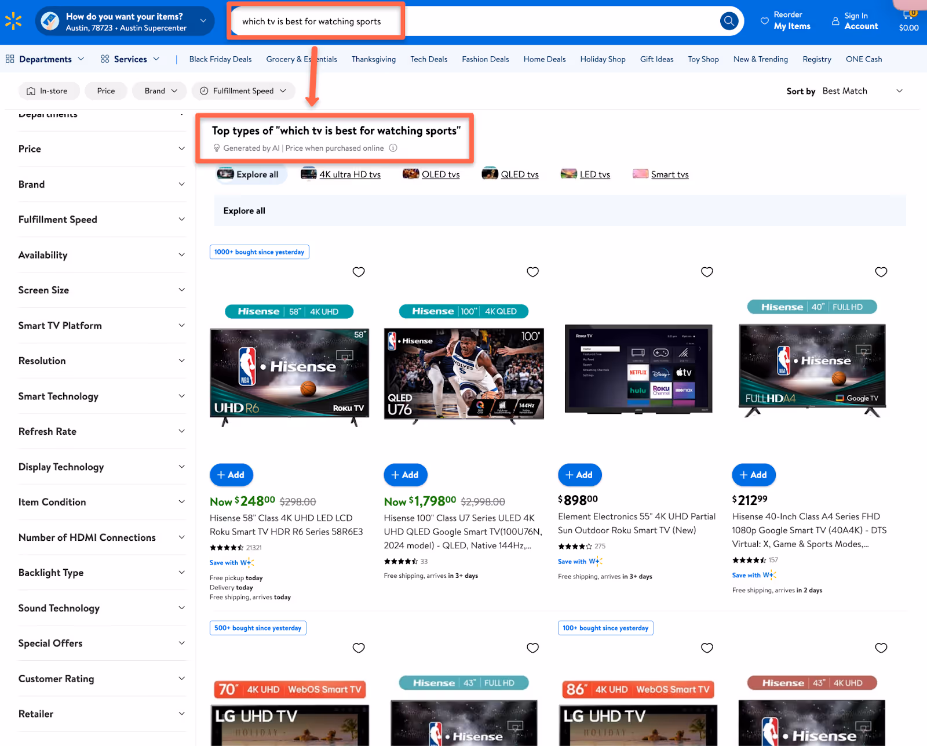This screenshot has height=746, width=927.
Task: Click the Reorder heart icon
Action: click(x=765, y=21)
